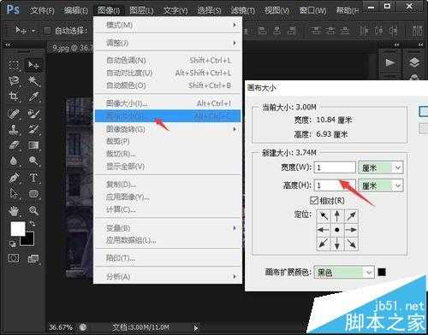428x335 pixels.
Task: Select the Zoom tool
Action: (33, 211)
